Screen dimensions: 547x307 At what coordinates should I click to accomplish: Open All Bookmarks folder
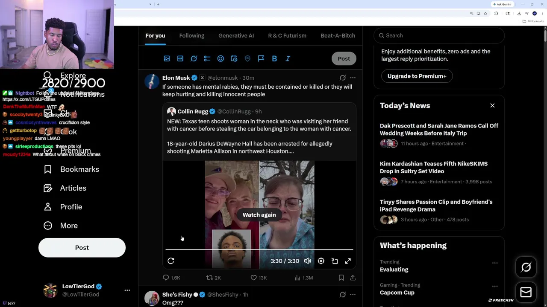coord(534,21)
